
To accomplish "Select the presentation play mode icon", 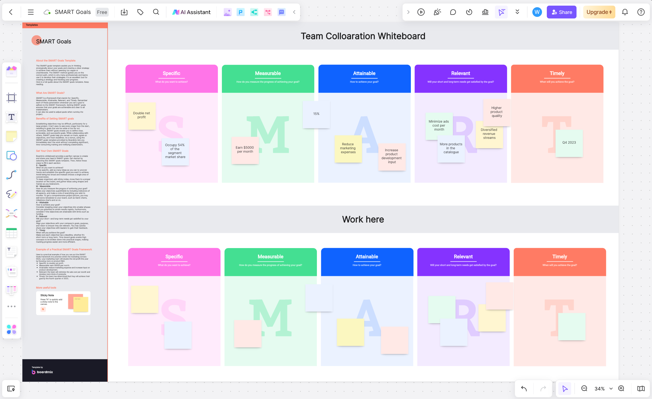I will click(x=422, y=12).
